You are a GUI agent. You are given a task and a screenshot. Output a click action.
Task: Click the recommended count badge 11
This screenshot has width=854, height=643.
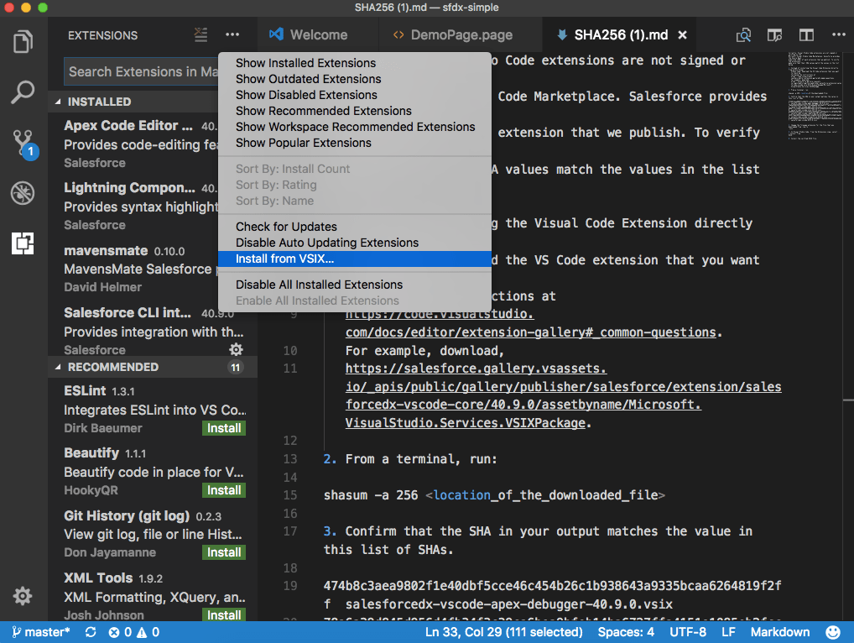(235, 368)
